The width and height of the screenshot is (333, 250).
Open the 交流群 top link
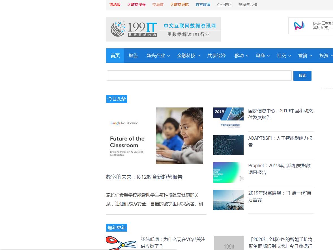158,5
